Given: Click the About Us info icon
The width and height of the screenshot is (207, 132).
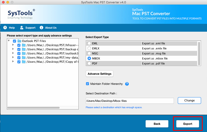Looking at the screenshot, I should 42,28.
